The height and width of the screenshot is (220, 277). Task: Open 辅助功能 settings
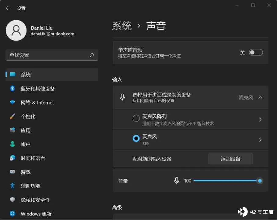52,186
